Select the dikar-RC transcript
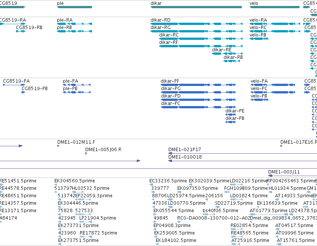The image size is (317, 246). tap(201, 39)
